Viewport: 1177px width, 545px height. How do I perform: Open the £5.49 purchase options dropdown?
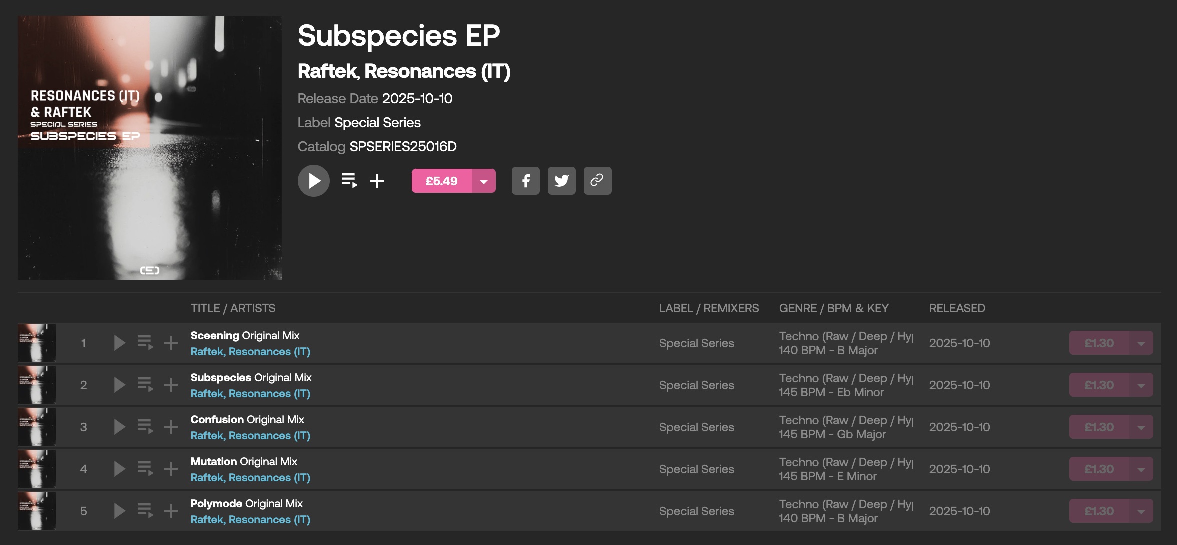tap(484, 181)
